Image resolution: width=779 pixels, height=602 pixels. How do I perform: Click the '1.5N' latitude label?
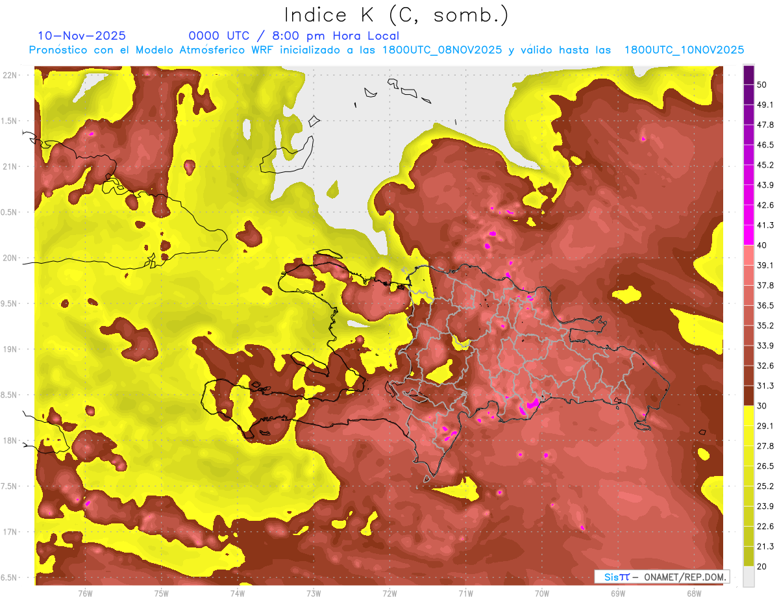[8, 121]
